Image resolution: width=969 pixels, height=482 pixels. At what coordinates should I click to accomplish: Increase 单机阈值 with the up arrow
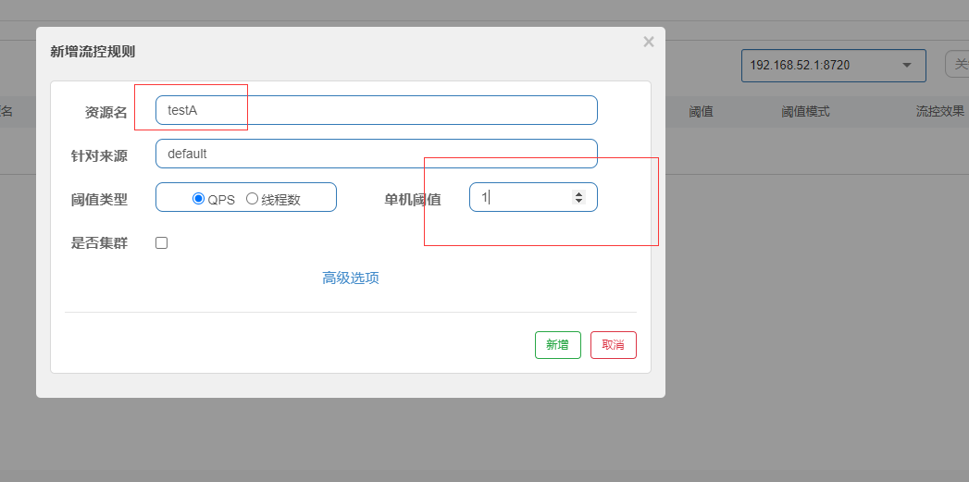579,194
